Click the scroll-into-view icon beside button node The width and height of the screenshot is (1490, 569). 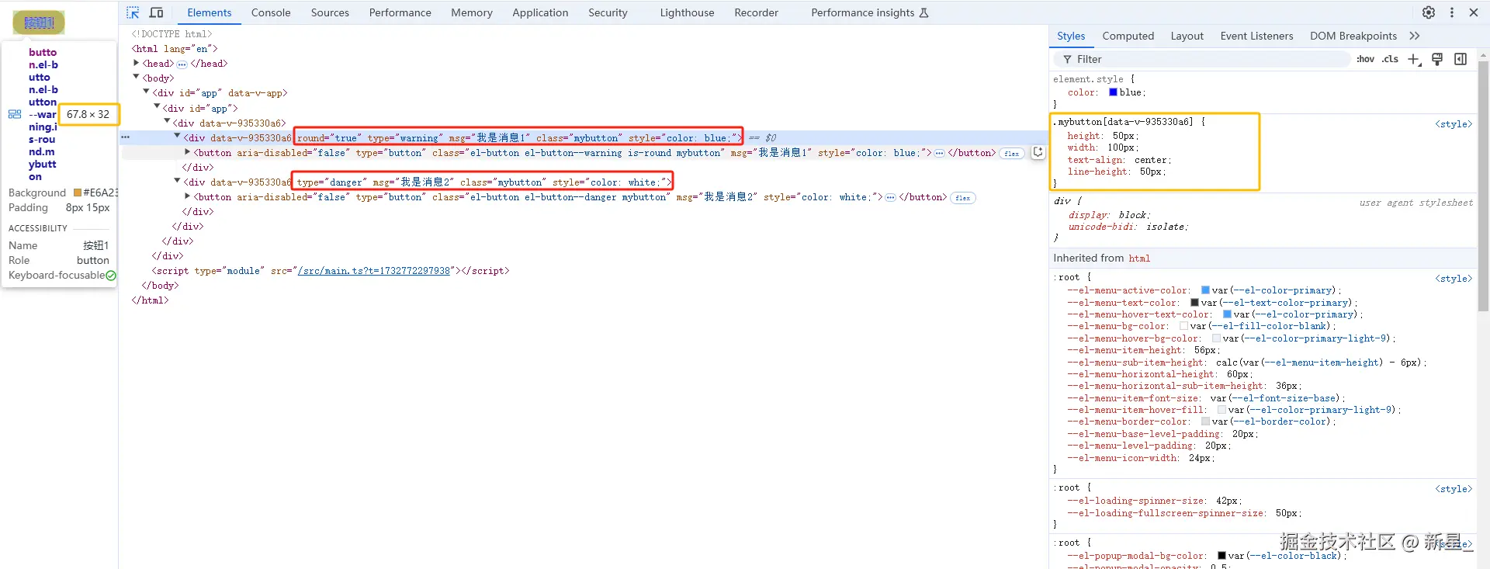(x=1038, y=152)
